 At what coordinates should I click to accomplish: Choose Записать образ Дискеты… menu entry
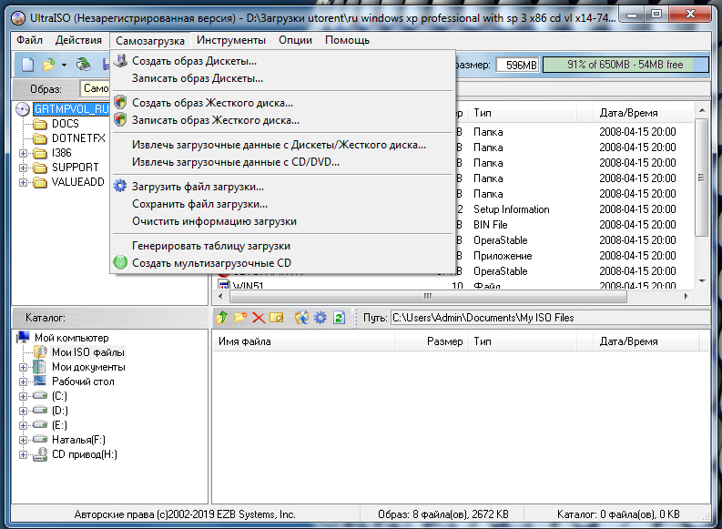[283, 78]
